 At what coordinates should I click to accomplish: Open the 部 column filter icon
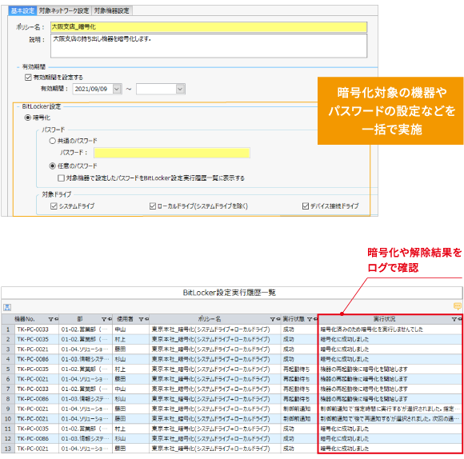click(x=104, y=319)
